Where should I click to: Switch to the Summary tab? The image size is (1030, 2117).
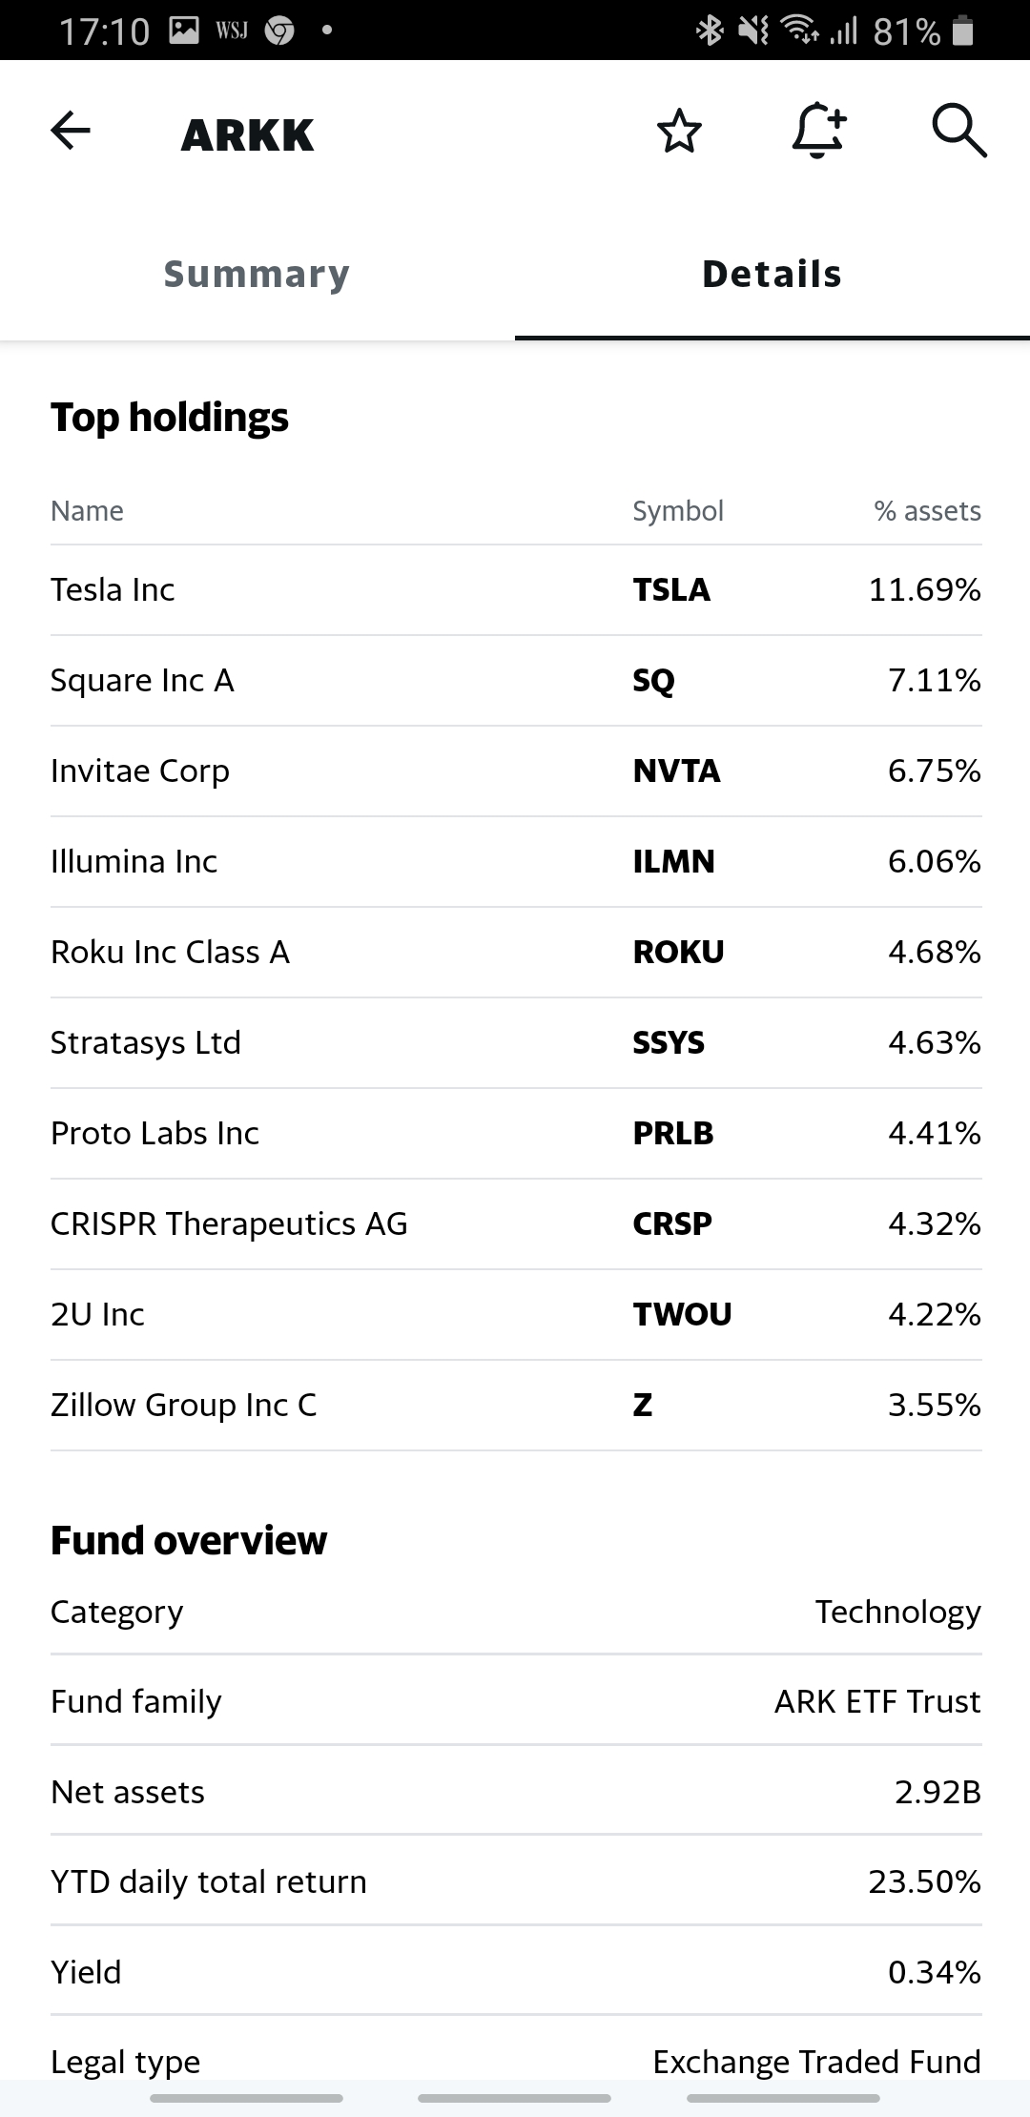tap(257, 275)
